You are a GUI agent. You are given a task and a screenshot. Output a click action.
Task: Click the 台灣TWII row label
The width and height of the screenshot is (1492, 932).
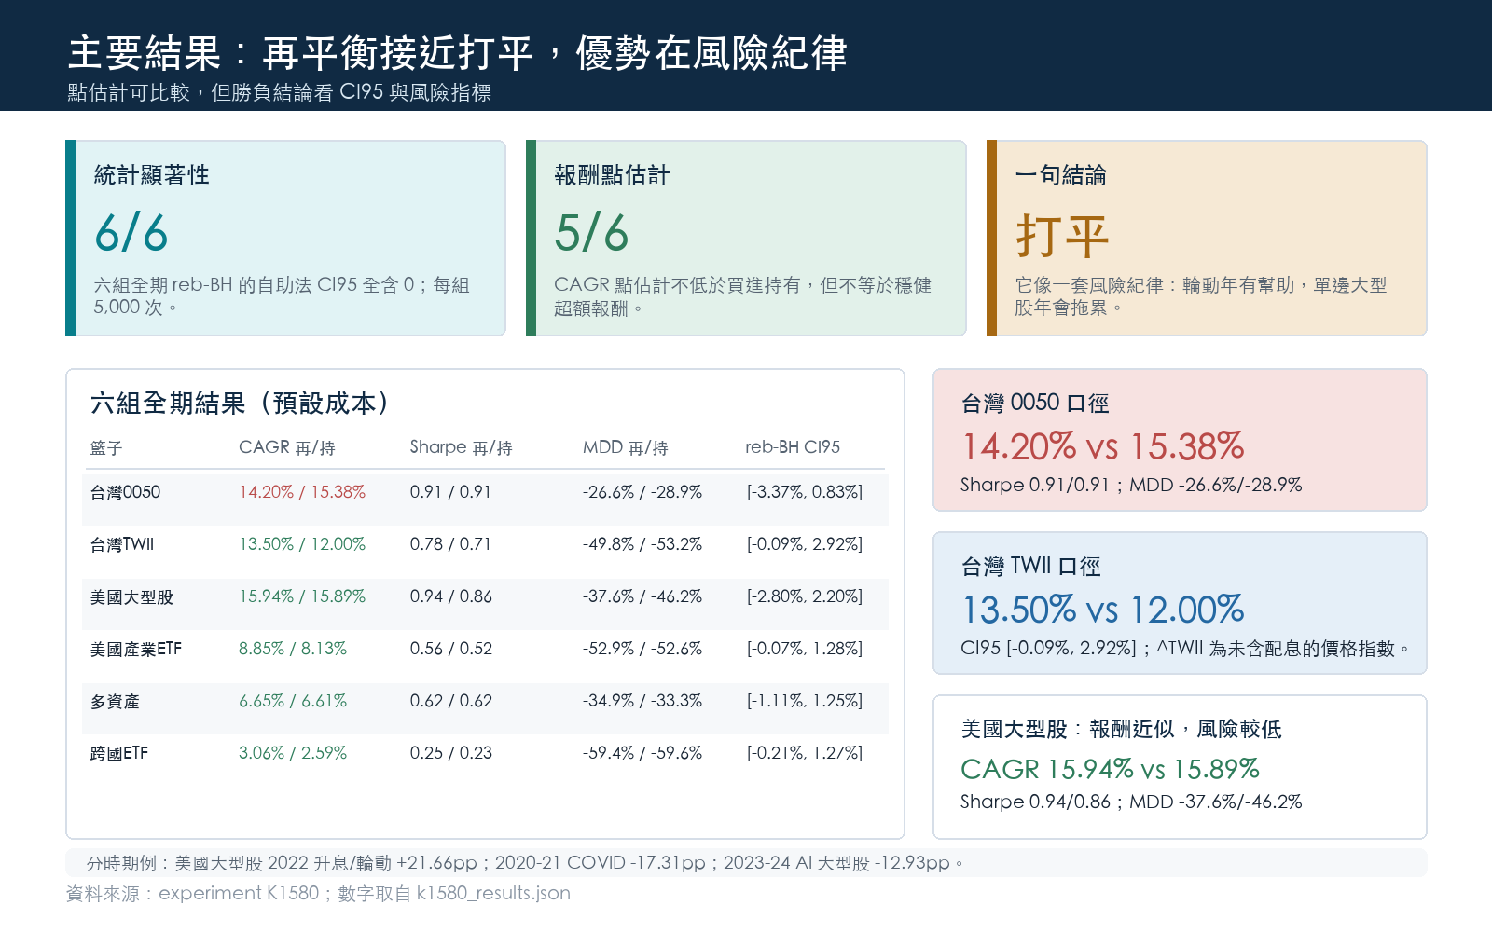[x=122, y=544]
